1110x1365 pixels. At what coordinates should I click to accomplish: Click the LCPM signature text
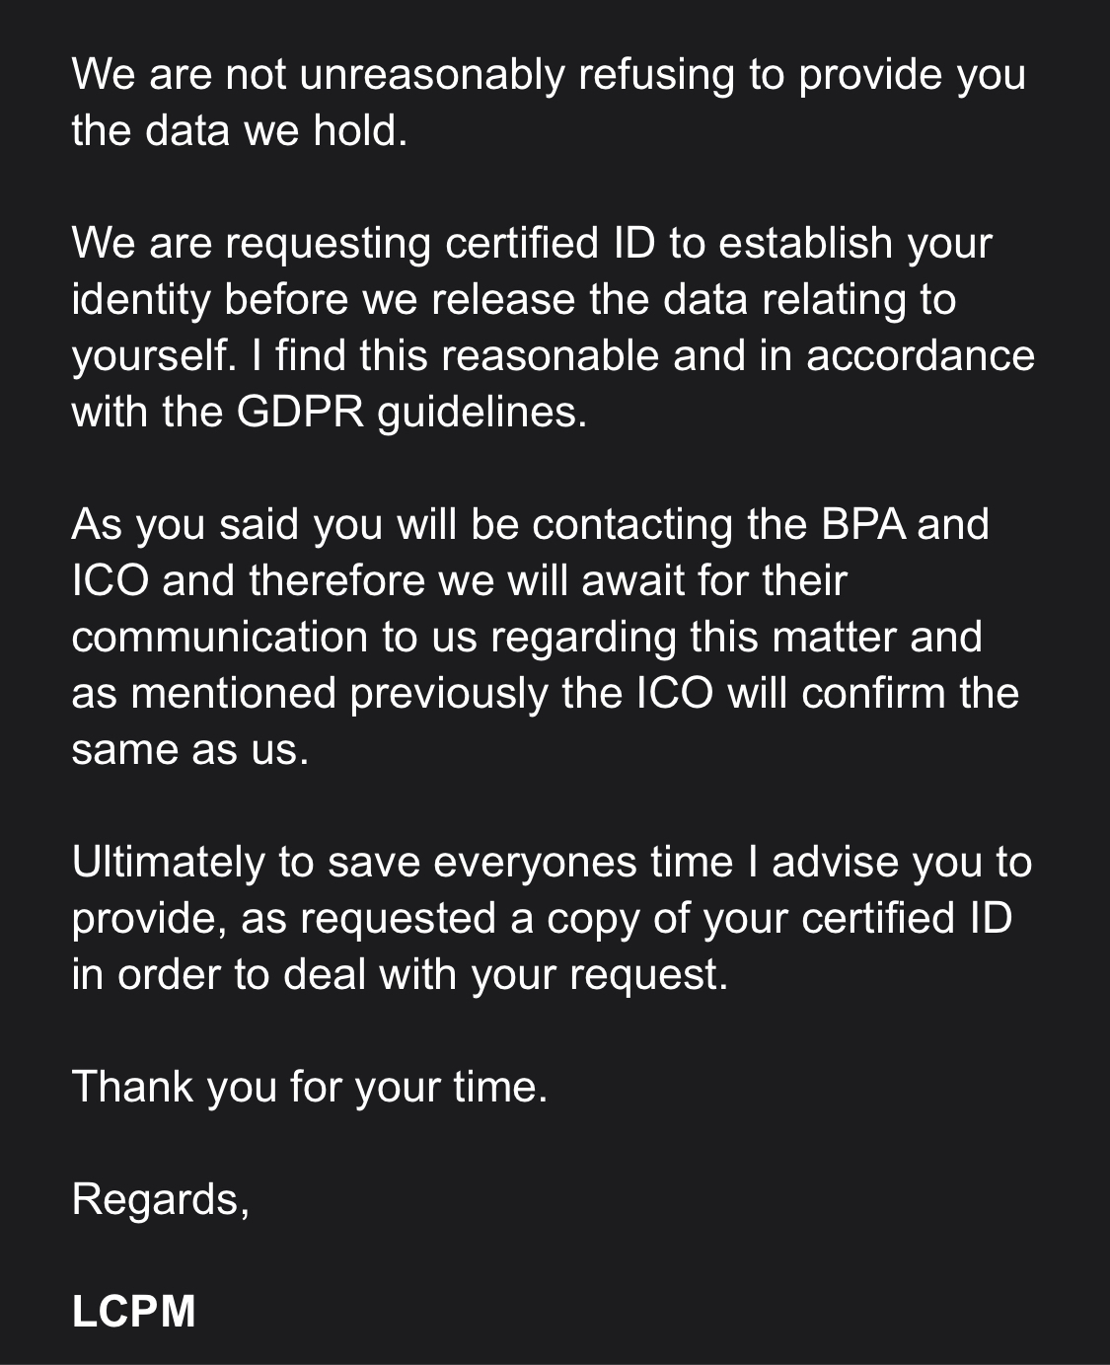click(x=133, y=1312)
